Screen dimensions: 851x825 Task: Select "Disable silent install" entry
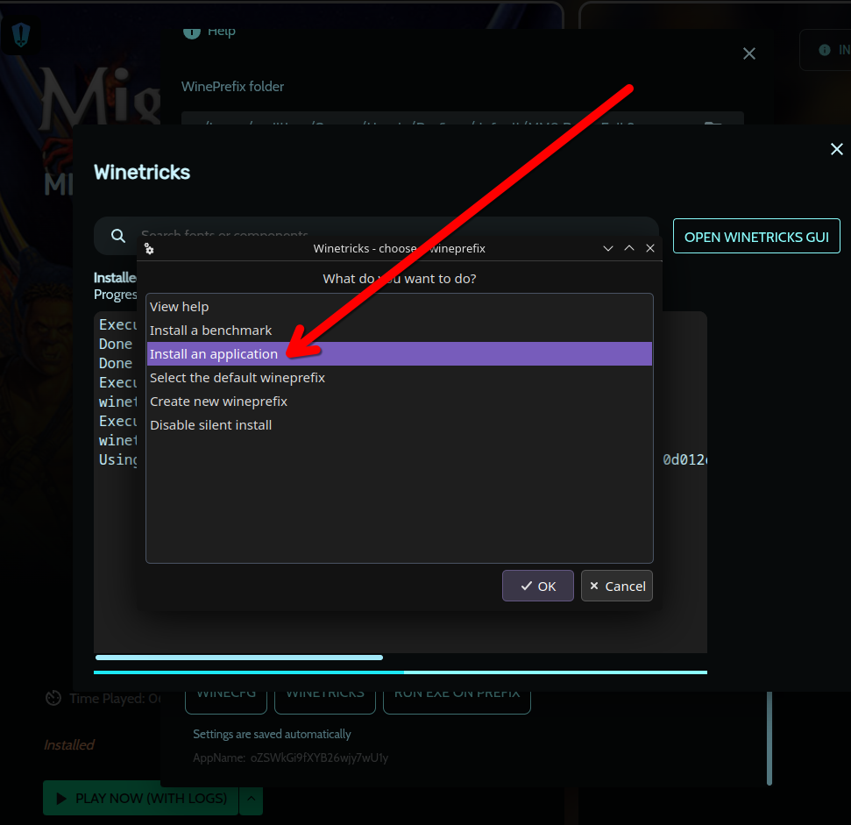399,425
